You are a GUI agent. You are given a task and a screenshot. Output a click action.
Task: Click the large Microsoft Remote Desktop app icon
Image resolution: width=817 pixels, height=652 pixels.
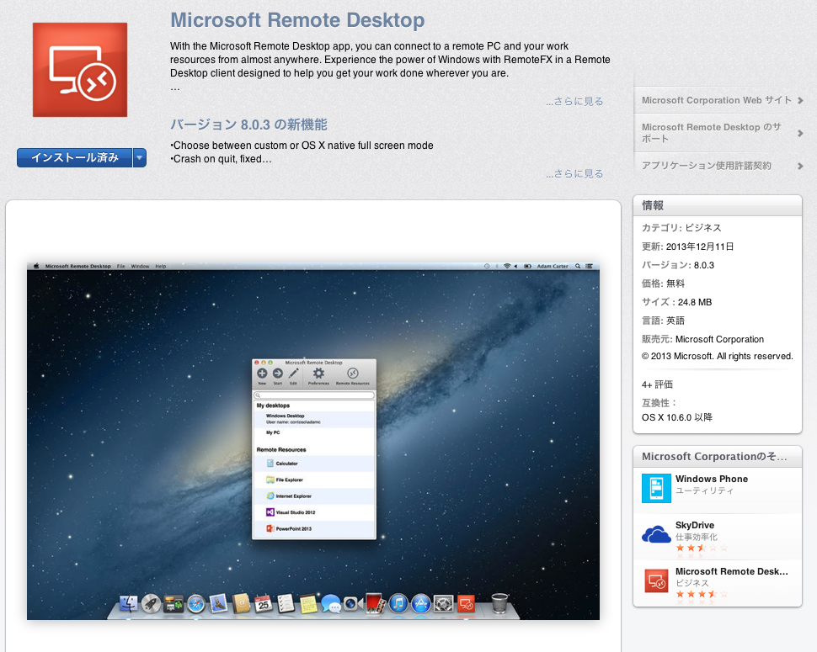[80, 70]
